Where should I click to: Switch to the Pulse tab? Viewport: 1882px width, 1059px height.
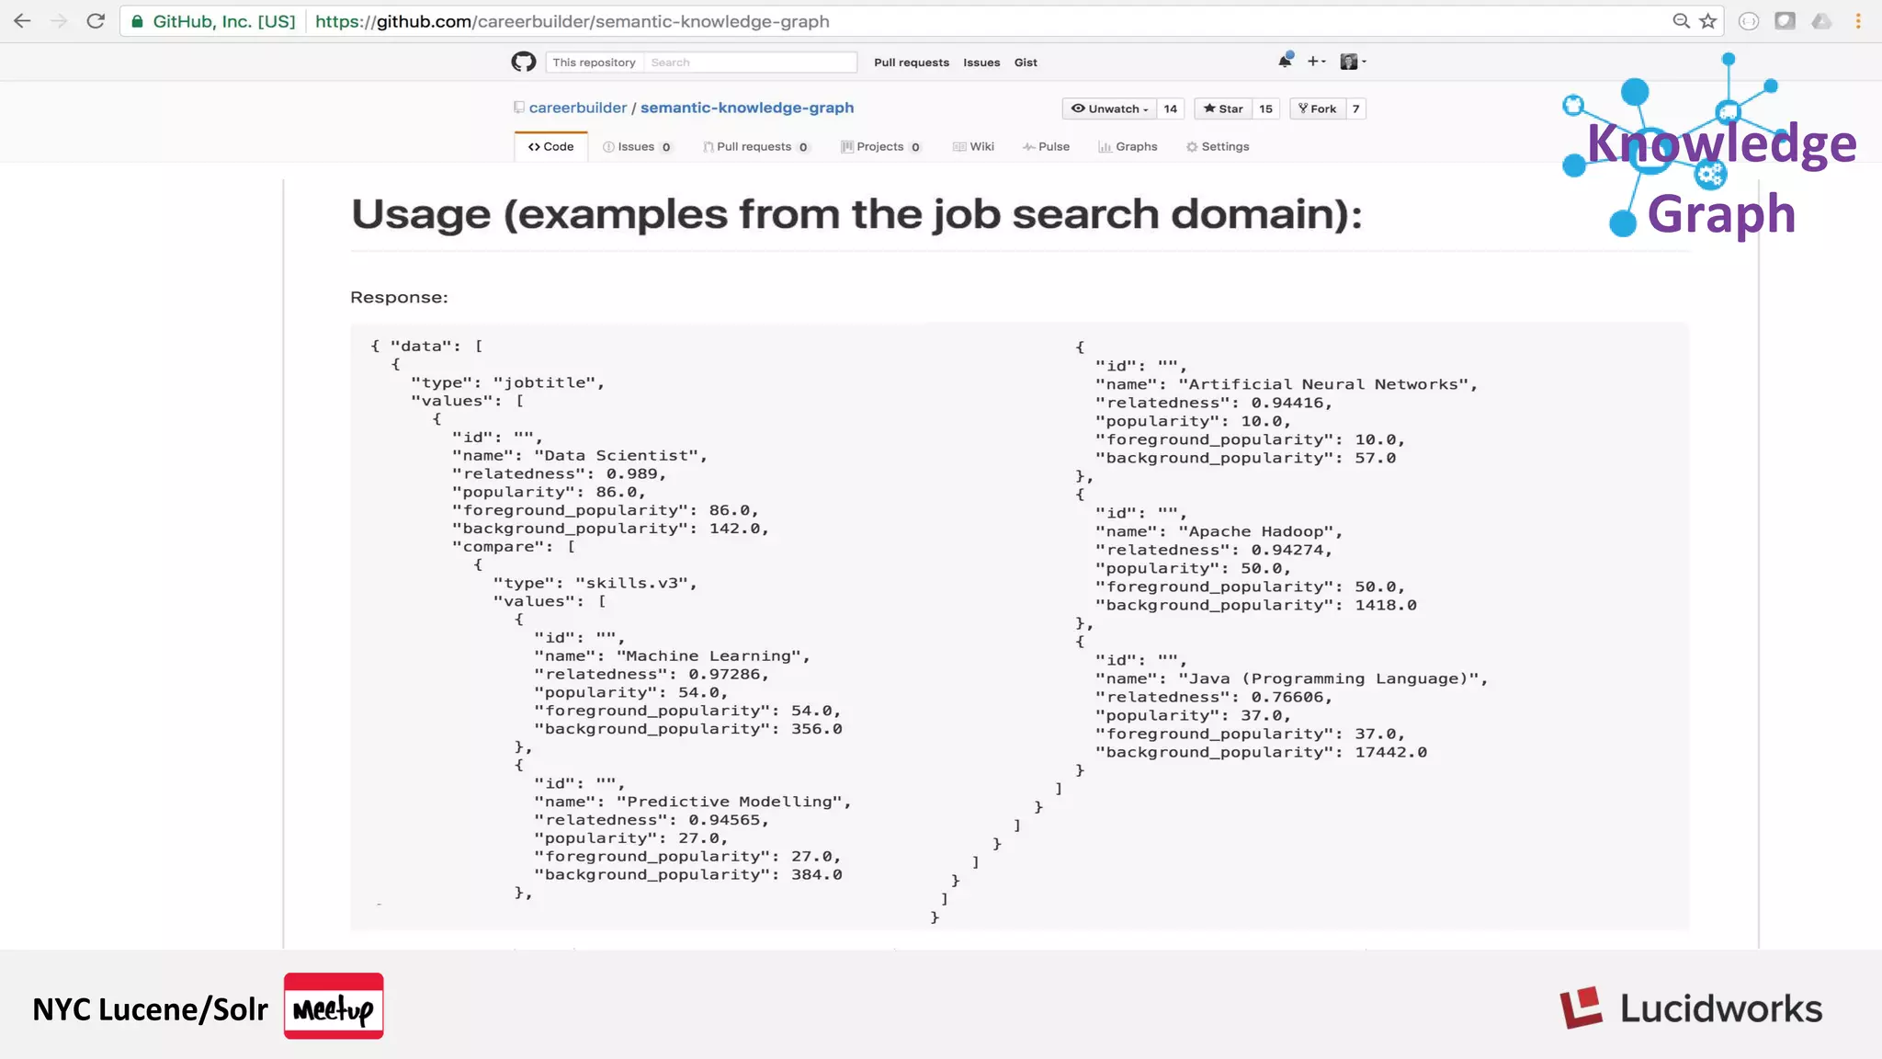pos(1046,146)
